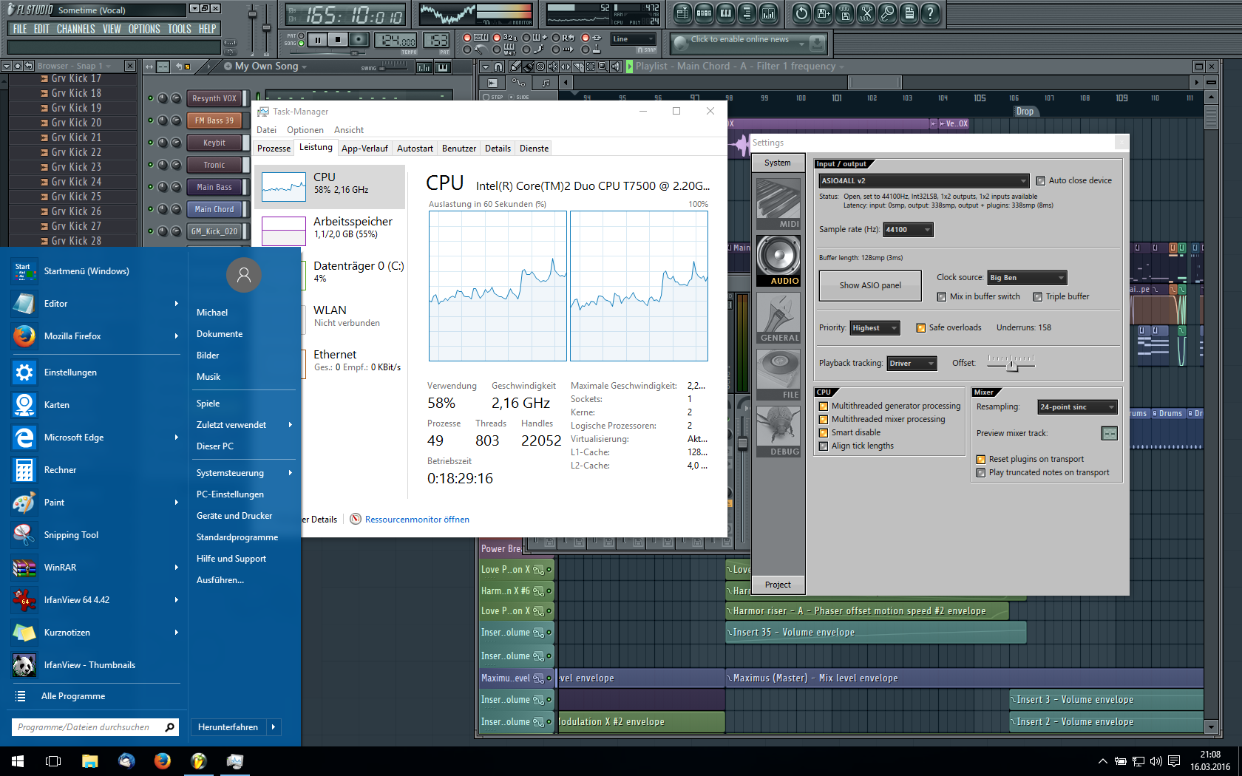The width and height of the screenshot is (1242, 776).
Task: Switch to the Prozesse tab in Task-Manager
Action: (274, 149)
